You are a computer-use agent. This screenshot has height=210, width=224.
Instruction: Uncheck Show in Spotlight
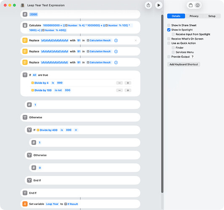(169, 30)
